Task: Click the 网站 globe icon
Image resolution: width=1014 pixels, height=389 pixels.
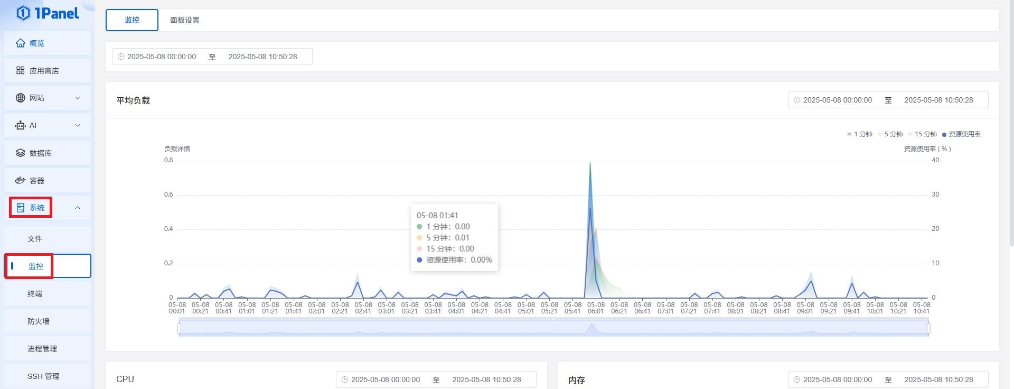Action: point(21,98)
